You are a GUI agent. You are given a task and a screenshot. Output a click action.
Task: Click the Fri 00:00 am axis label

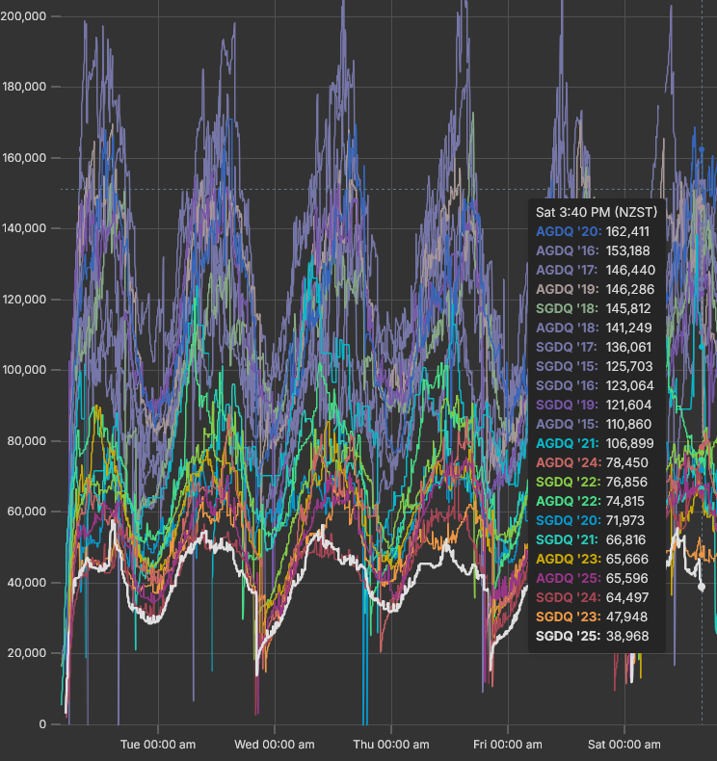(508, 745)
